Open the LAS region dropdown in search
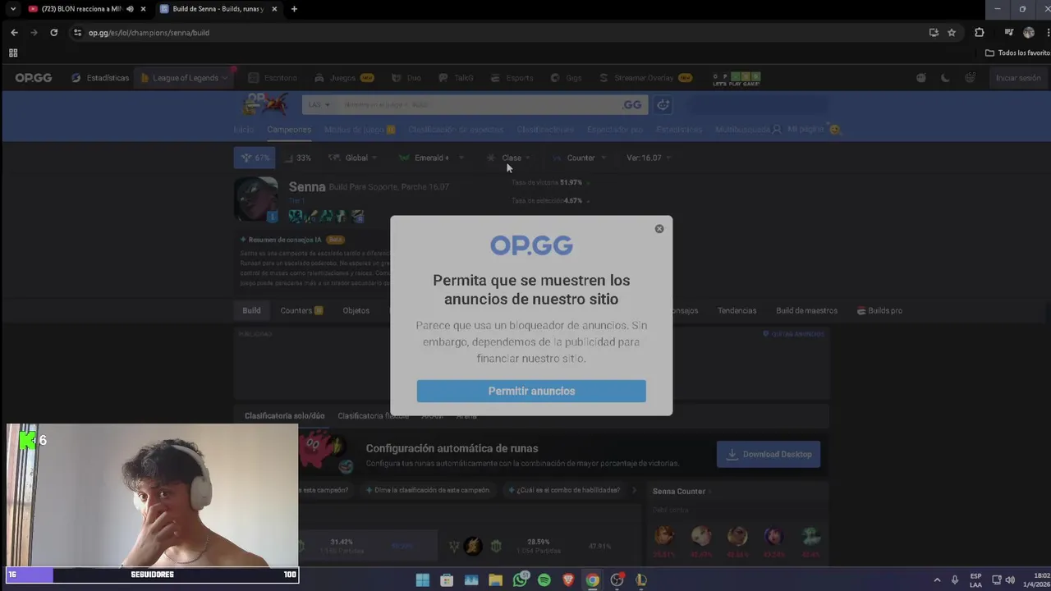Image resolution: width=1051 pixels, height=591 pixels. click(x=319, y=105)
